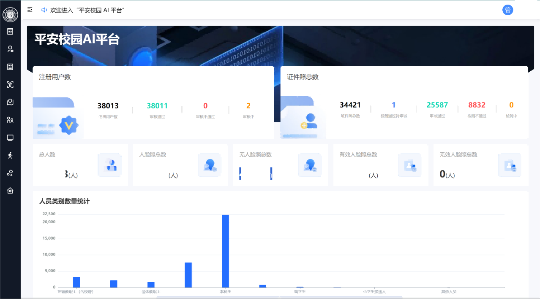The width and height of the screenshot is (540, 299).
Task: Collapse the sidebar using the hamburger toggle
Action: pos(30,10)
